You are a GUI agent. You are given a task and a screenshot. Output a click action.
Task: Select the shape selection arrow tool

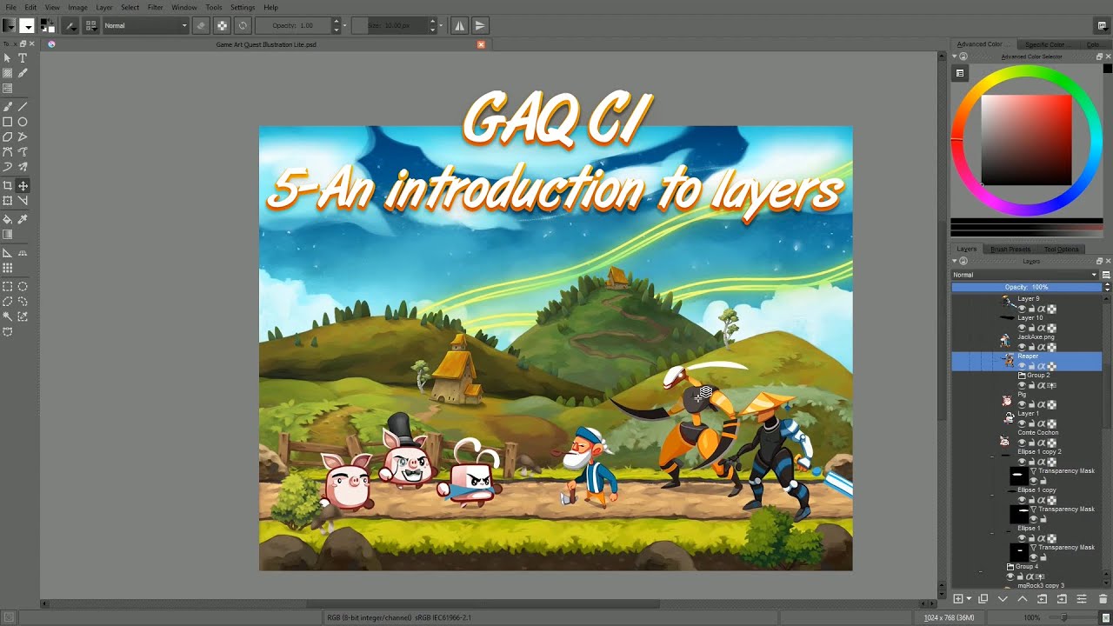pyautogui.click(x=8, y=58)
